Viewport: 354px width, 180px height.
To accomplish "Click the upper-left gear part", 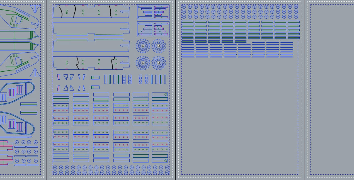I will coord(143,46).
